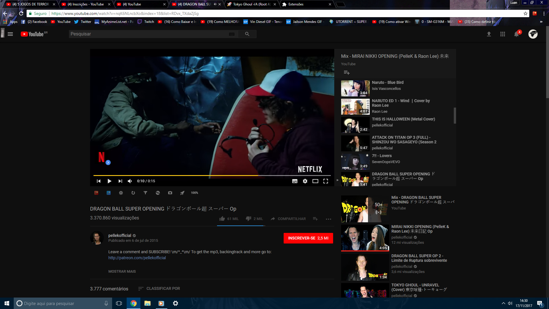Open player settings gear

tap(305, 181)
